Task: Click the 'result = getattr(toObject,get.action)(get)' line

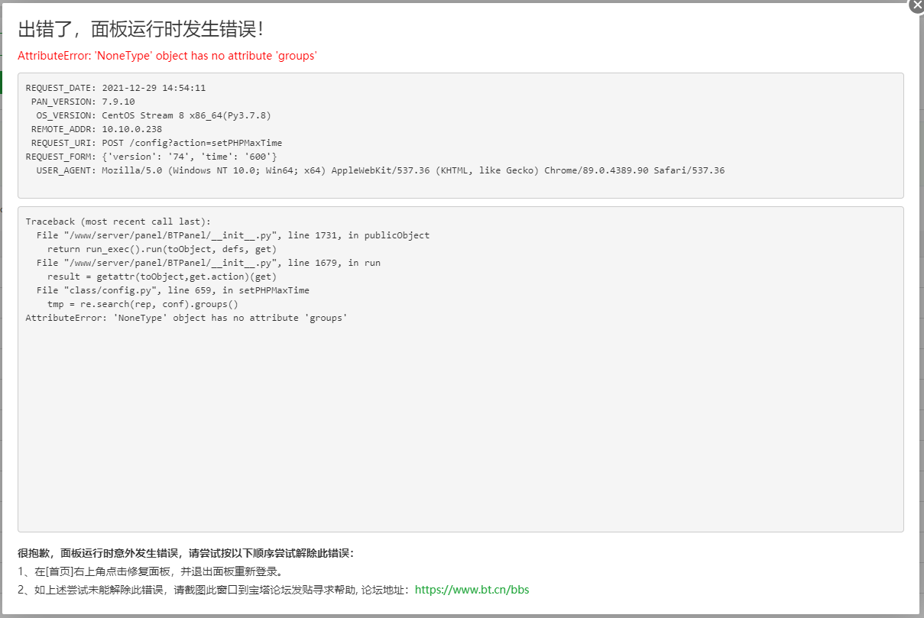Action: tap(162, 277)
